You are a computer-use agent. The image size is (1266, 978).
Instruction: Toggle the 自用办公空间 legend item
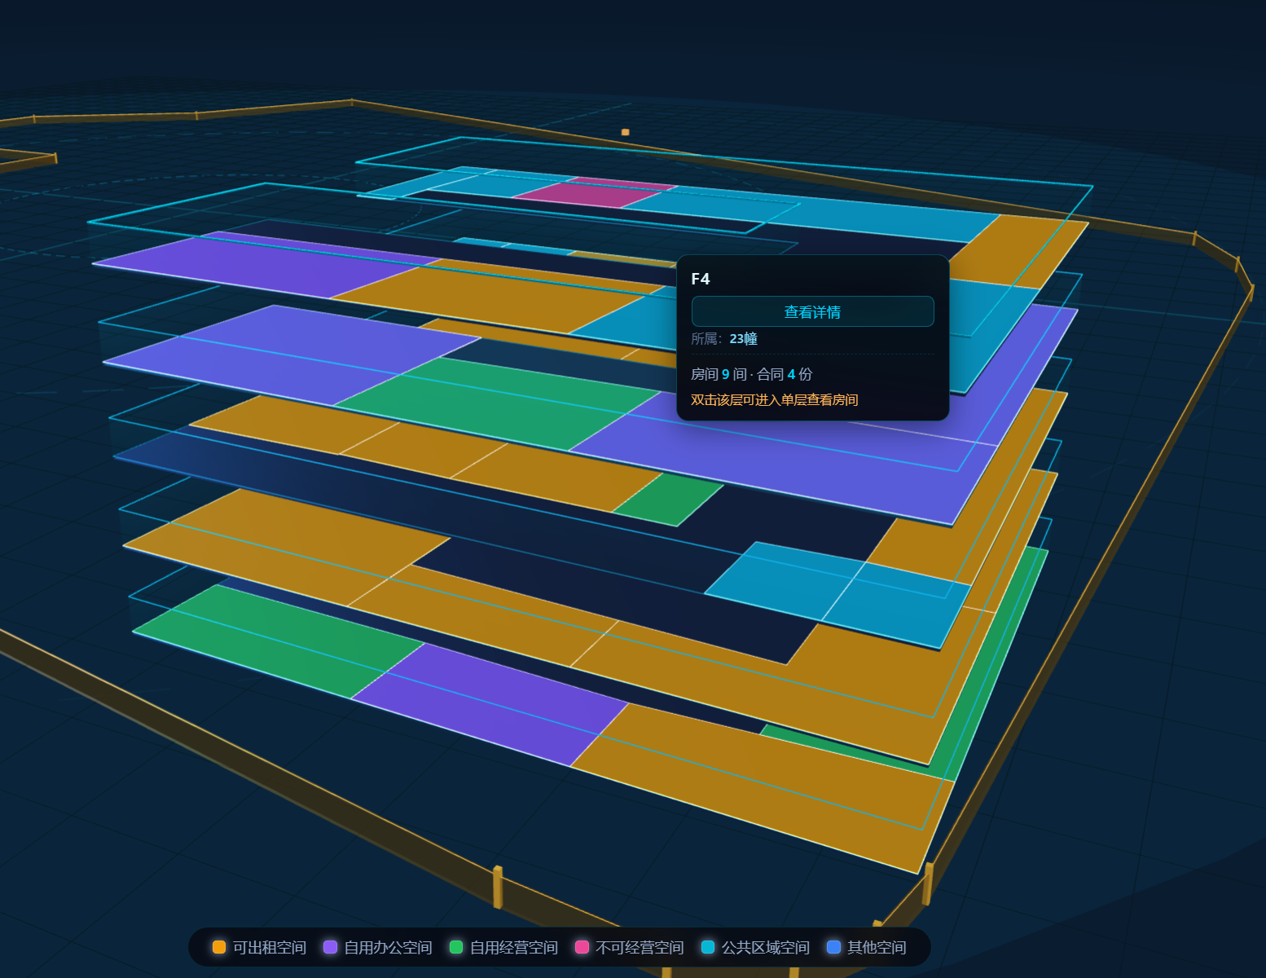378,947
